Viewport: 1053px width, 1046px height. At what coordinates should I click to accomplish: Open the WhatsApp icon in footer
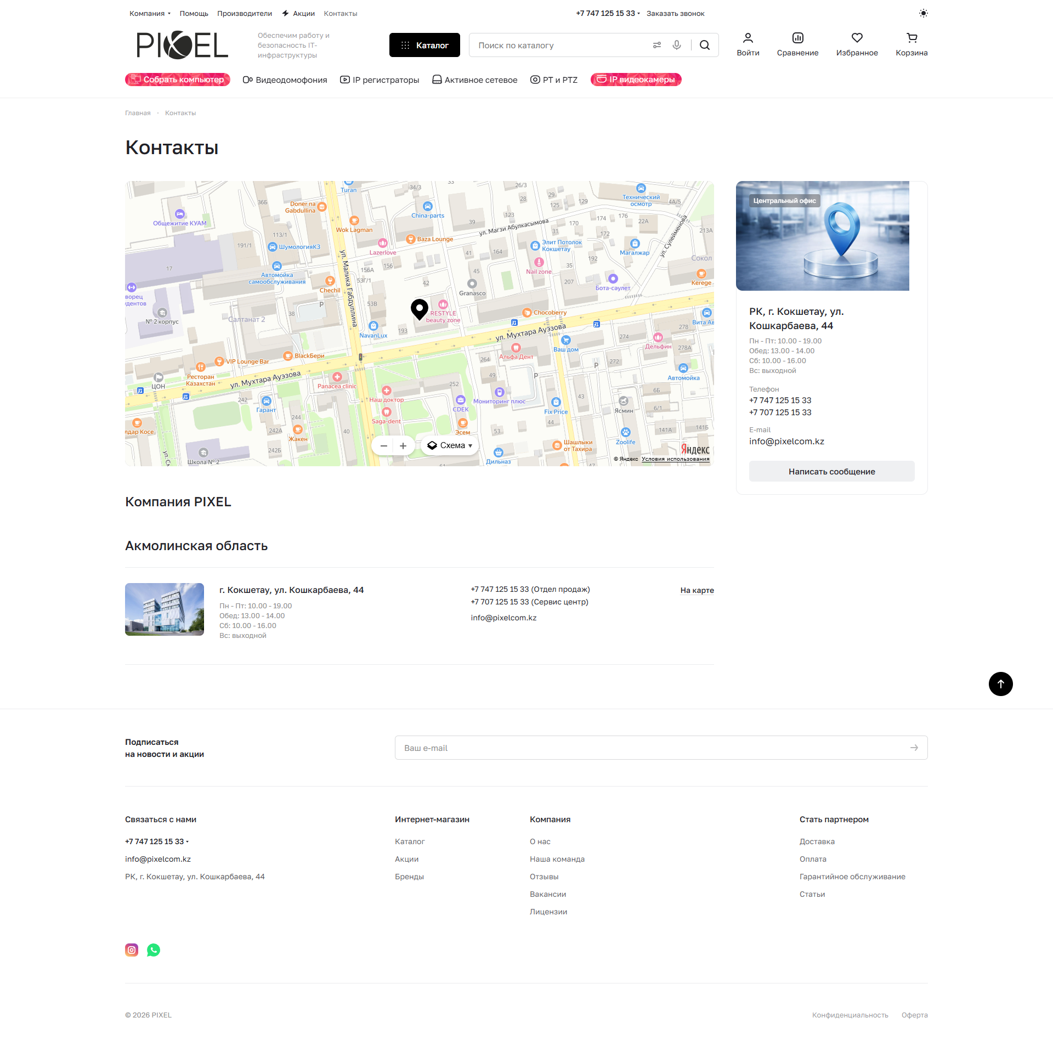(x=154, y=950)
